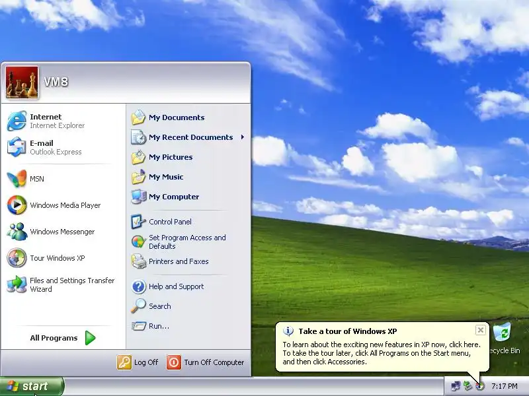
Task: Expand All Programs with the green arrow
Action: click(x=90, y=338)
